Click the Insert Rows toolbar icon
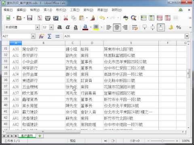Image resolution: width=194 pixels, height=145 pixels. 143,18
